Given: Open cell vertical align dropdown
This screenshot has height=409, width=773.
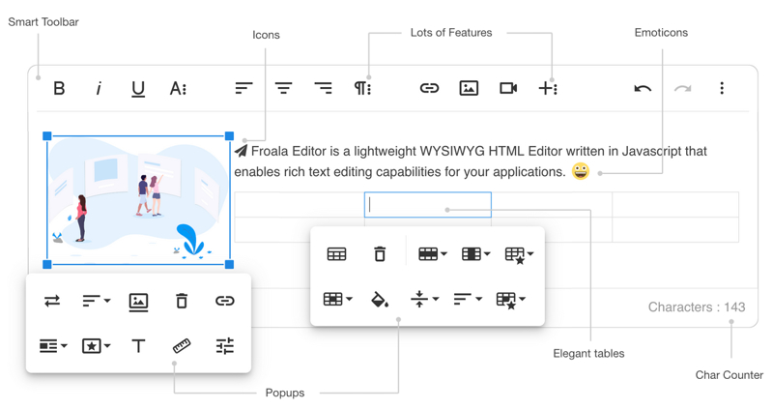Looking at the screenshot, I should pos(424,299).
